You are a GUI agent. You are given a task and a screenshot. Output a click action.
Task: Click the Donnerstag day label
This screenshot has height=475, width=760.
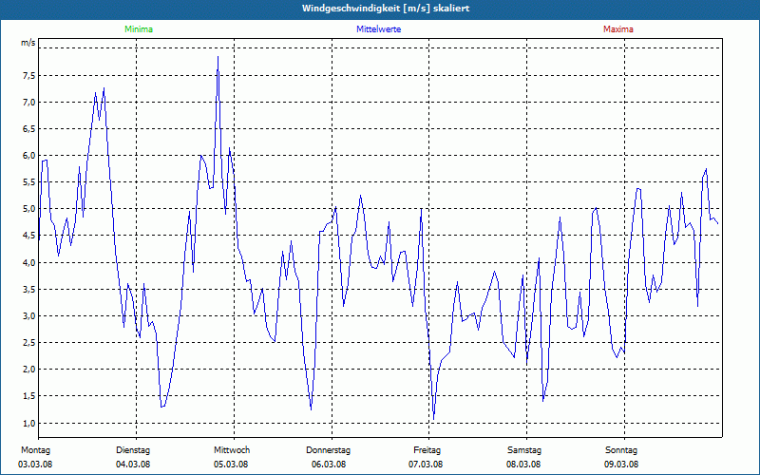click(328, 450)
